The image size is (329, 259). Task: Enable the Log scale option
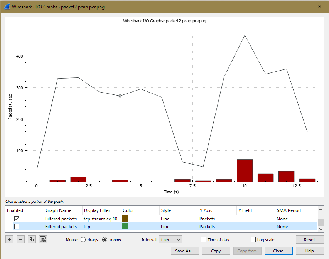coord(253,240)
